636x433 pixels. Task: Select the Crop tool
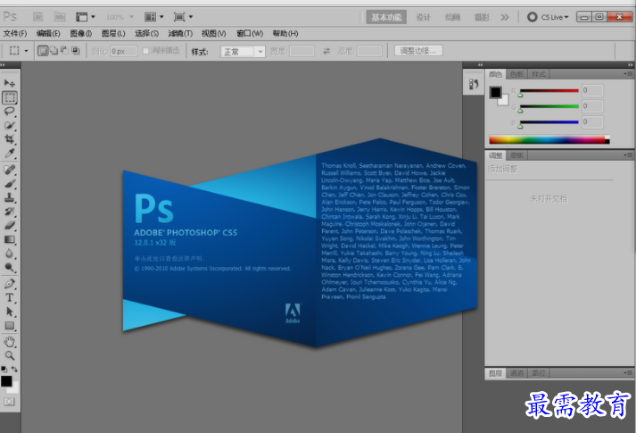[10, 139]
